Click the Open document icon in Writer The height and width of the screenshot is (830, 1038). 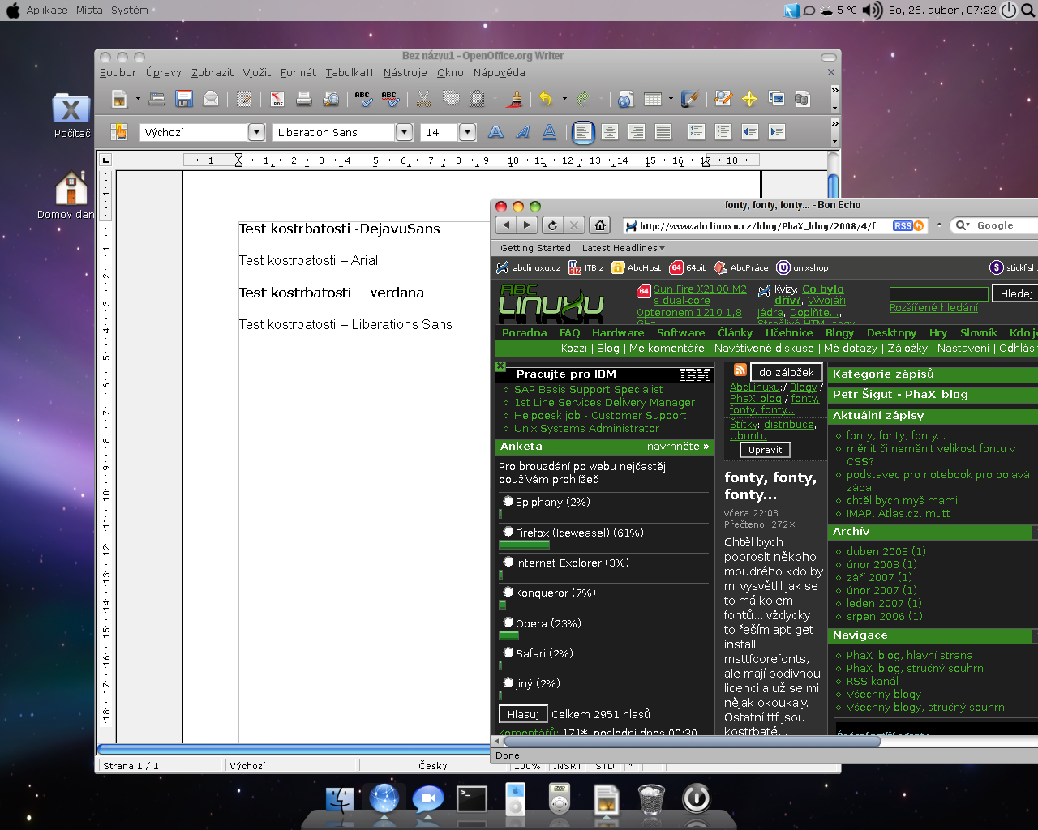coord(157,99)
